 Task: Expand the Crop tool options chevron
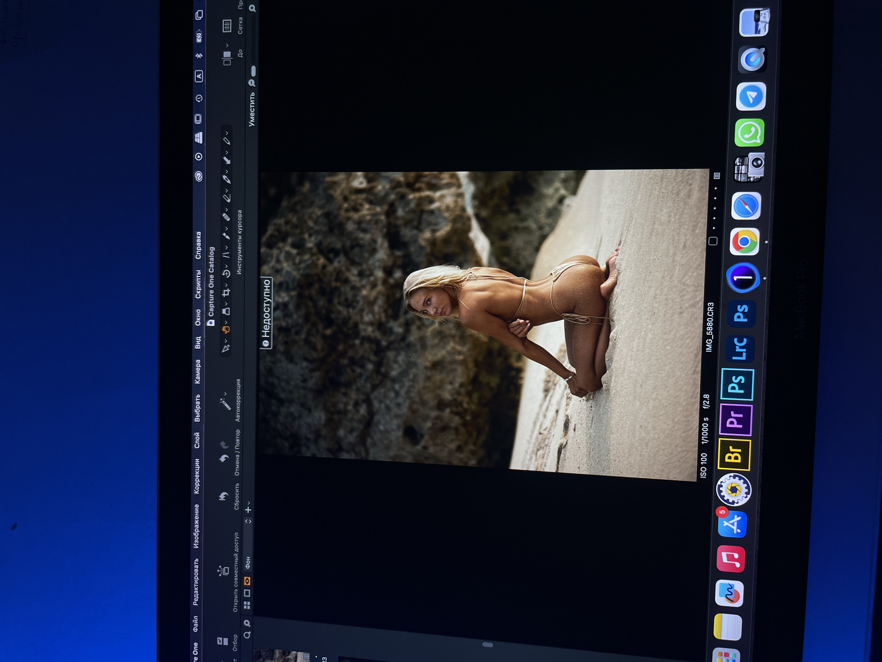(x=226, y=285)
